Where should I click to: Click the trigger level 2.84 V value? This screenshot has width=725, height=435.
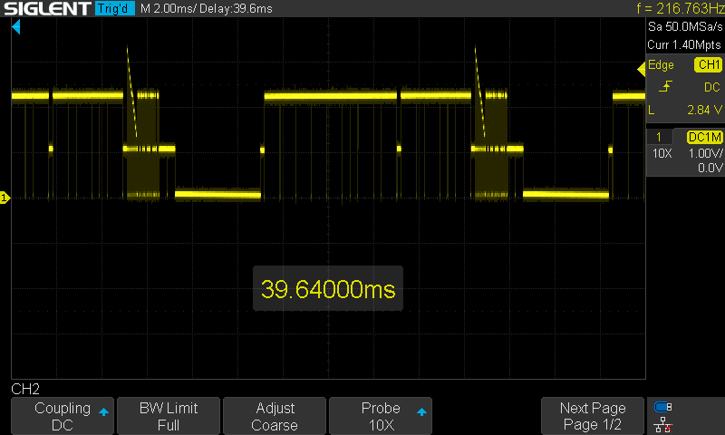click(704, 110)
